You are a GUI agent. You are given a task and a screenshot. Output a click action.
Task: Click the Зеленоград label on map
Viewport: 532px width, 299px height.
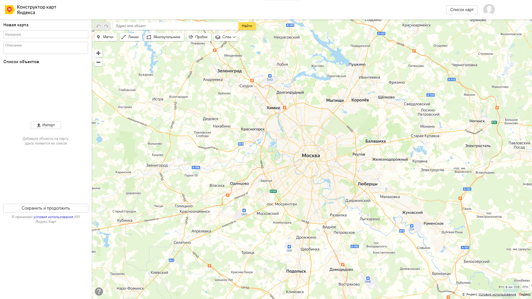[x=229, y=71]
